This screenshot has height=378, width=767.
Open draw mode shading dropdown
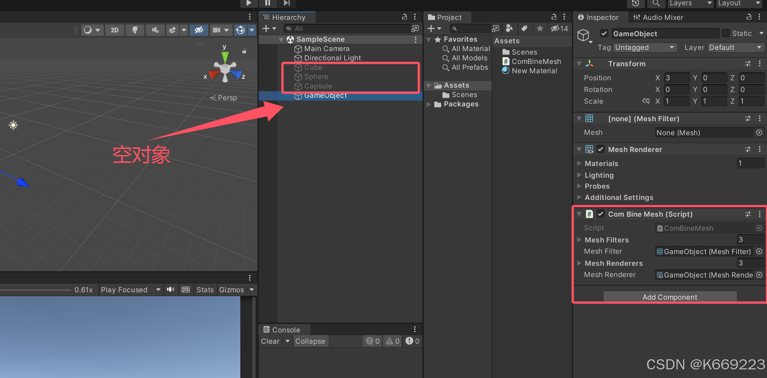[92, 30]
